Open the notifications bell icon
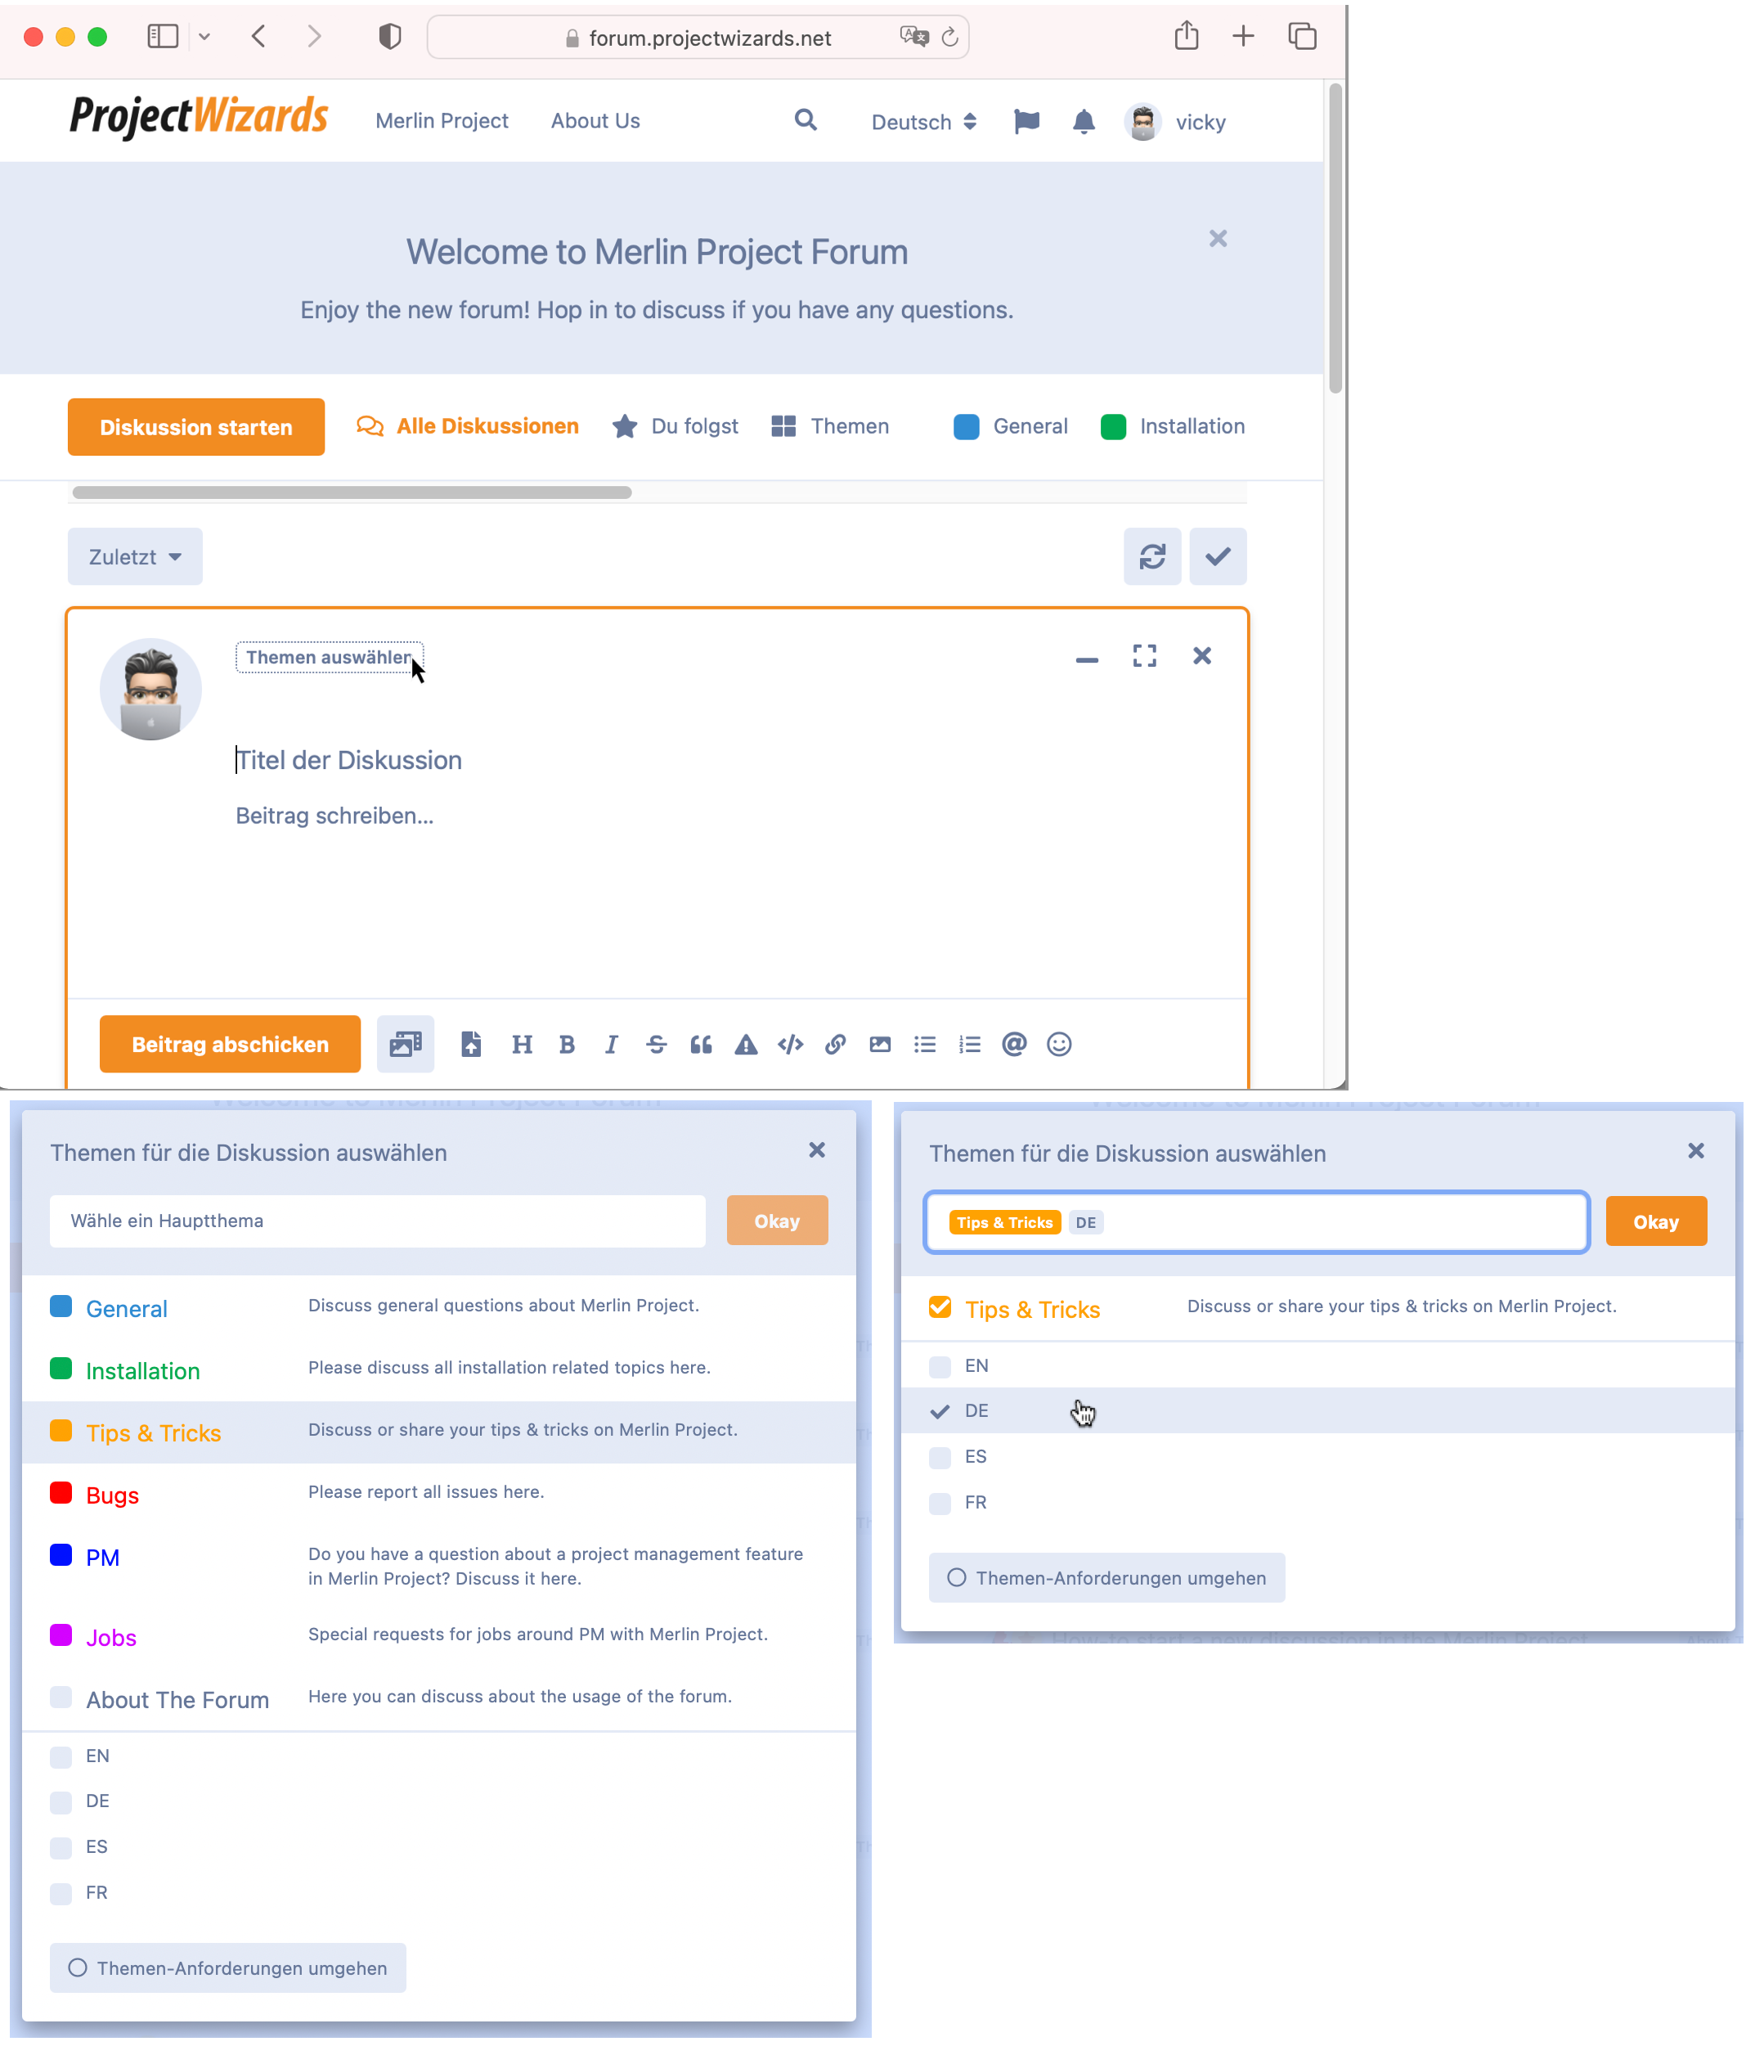The height and width of the screenshot is (2055, 1746). click(1084, 122)
